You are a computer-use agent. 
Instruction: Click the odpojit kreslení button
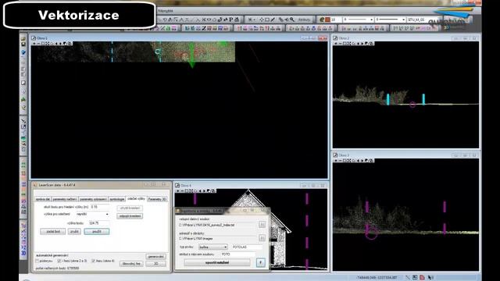[x=130, y=216]
